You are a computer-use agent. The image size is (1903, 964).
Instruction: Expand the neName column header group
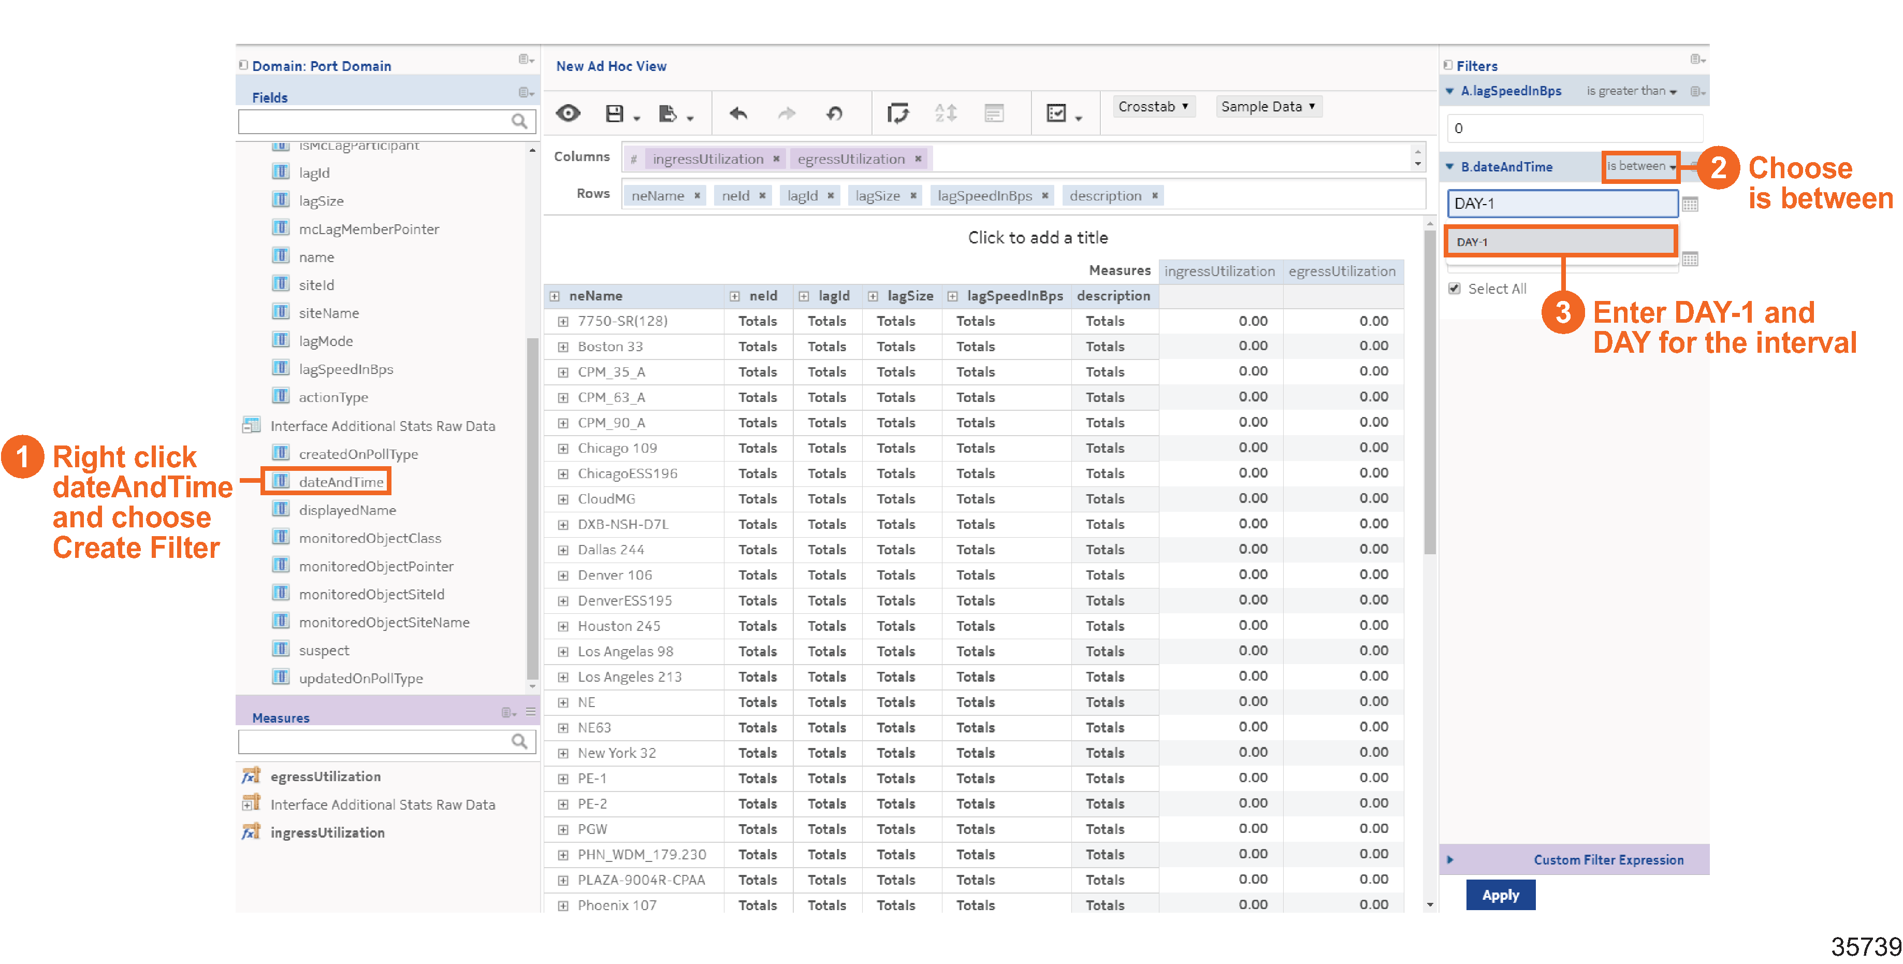pyautogui.click(x=554, y=296)
